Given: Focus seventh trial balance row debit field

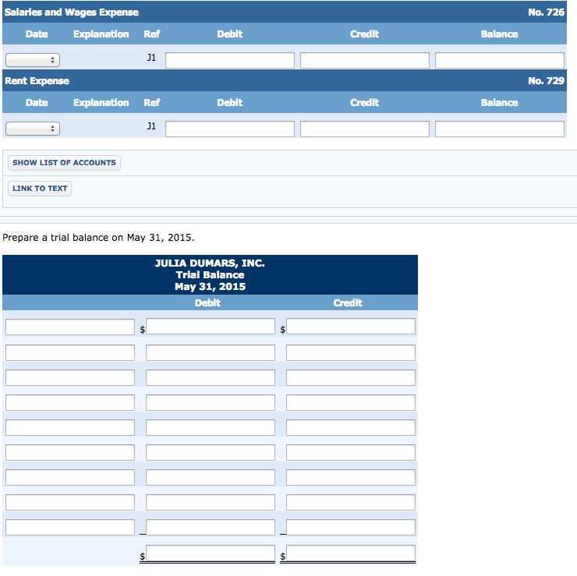Looking at the screenshot, I should click(211, 478).
